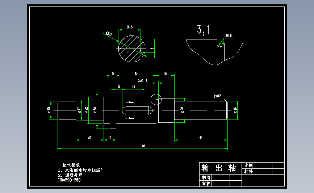
Task: Click the HB=220-250 hardness text
Action: 69,180
